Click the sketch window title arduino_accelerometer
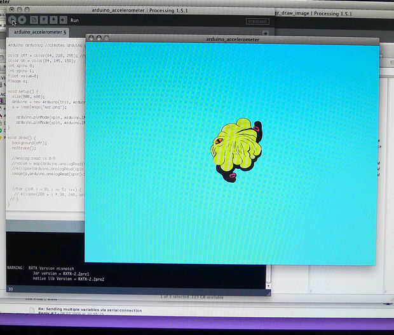Viewport: 394px width, 335px height. (233, 39)
